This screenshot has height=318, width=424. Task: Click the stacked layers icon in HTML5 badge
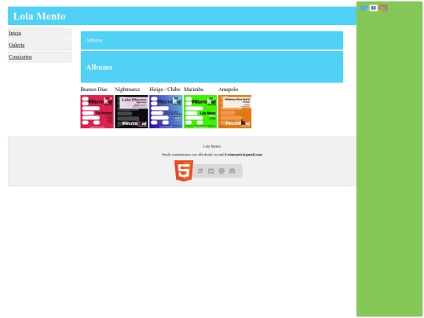(x=232, y=171)
